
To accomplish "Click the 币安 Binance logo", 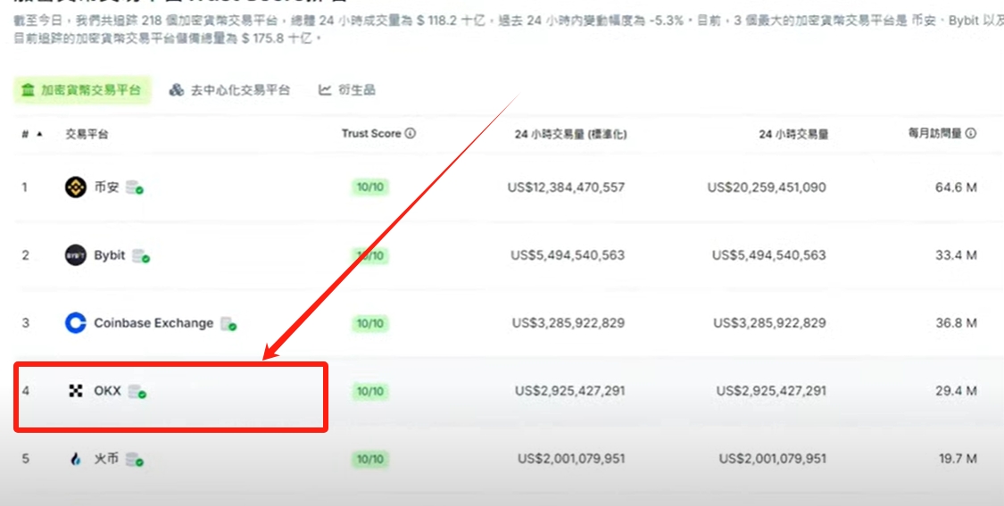I will [76, 187].
